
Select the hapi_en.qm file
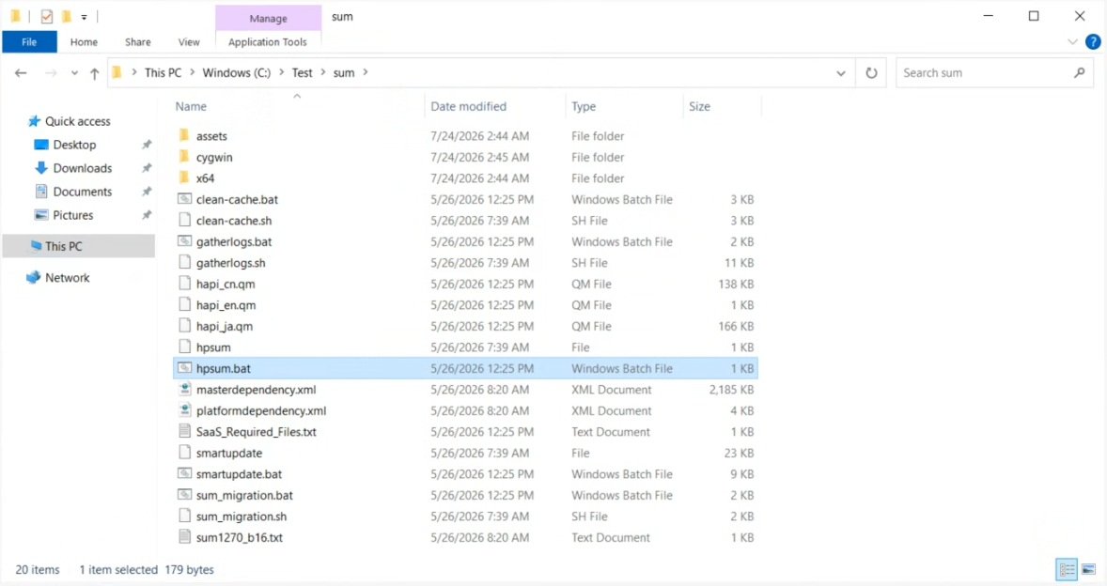point(465,304)
